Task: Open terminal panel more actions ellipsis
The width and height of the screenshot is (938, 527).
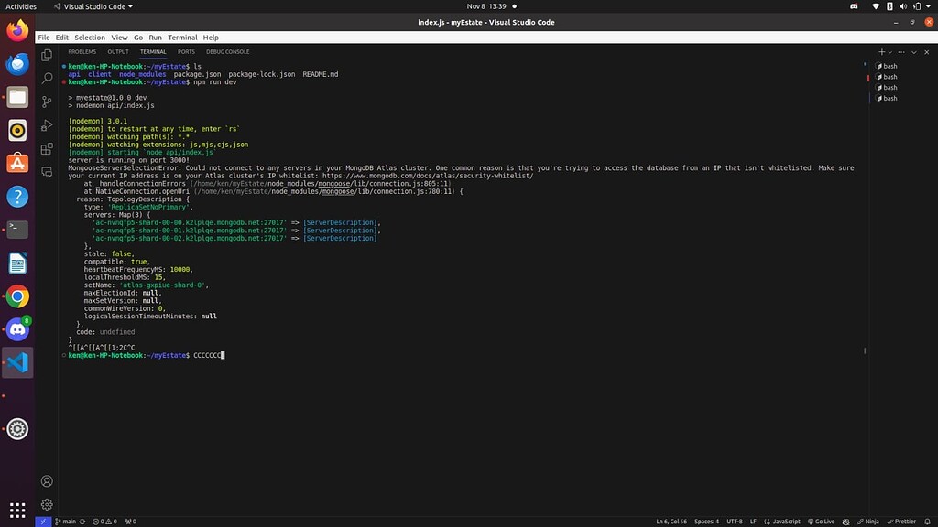Action: (x=901, y=52)
